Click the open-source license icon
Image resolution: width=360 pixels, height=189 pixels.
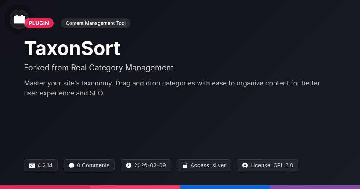pyautogui.click(x=245, y=165)
